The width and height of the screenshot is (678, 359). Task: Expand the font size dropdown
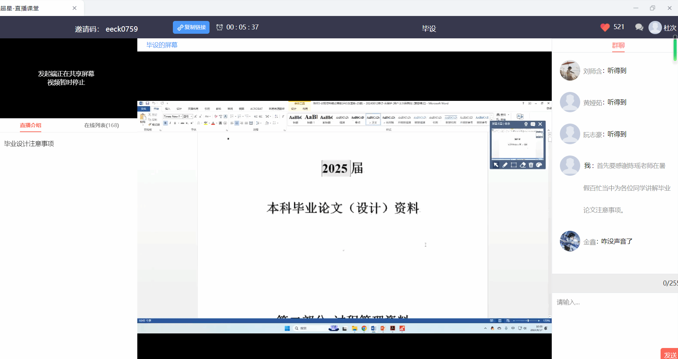pos(191,116)
